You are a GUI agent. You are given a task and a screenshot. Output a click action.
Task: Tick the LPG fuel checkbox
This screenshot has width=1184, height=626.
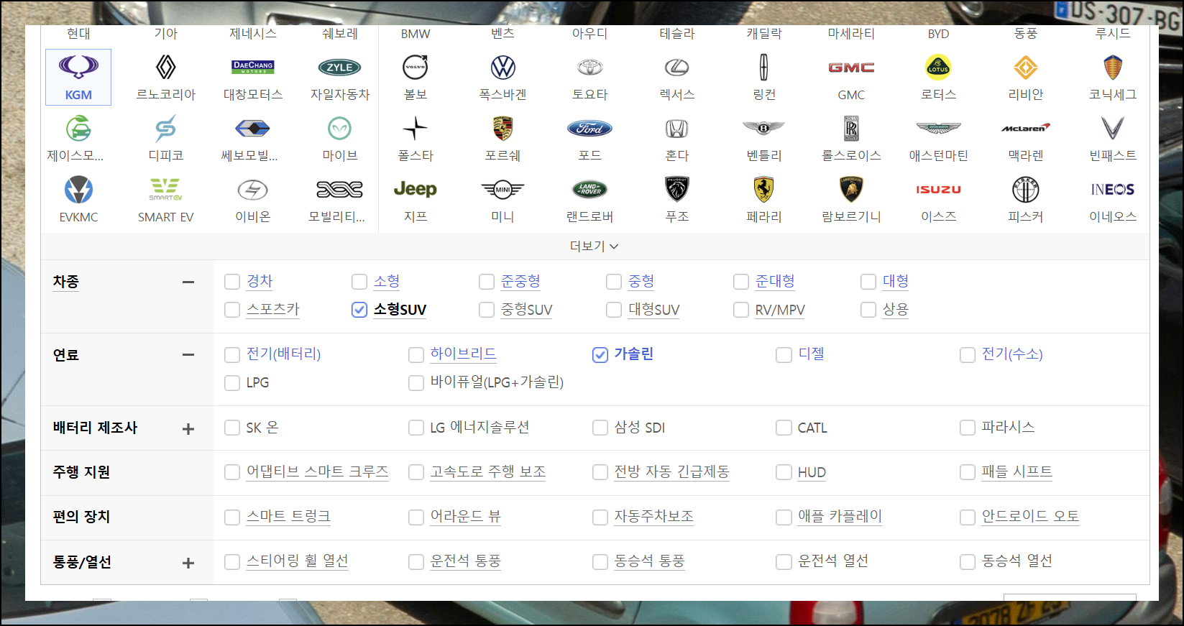(x=232, y=383)
